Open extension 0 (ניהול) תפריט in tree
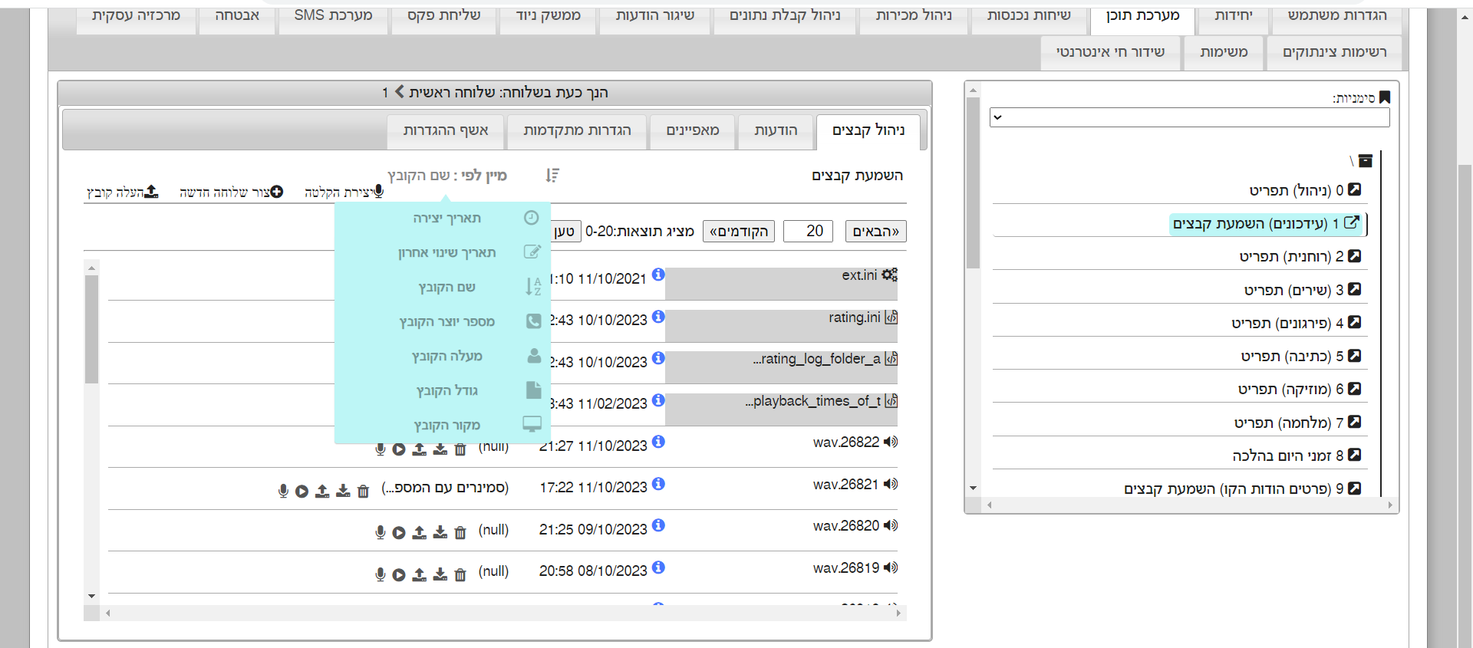Screen dimensions: 1473x648 (1304, 190)
